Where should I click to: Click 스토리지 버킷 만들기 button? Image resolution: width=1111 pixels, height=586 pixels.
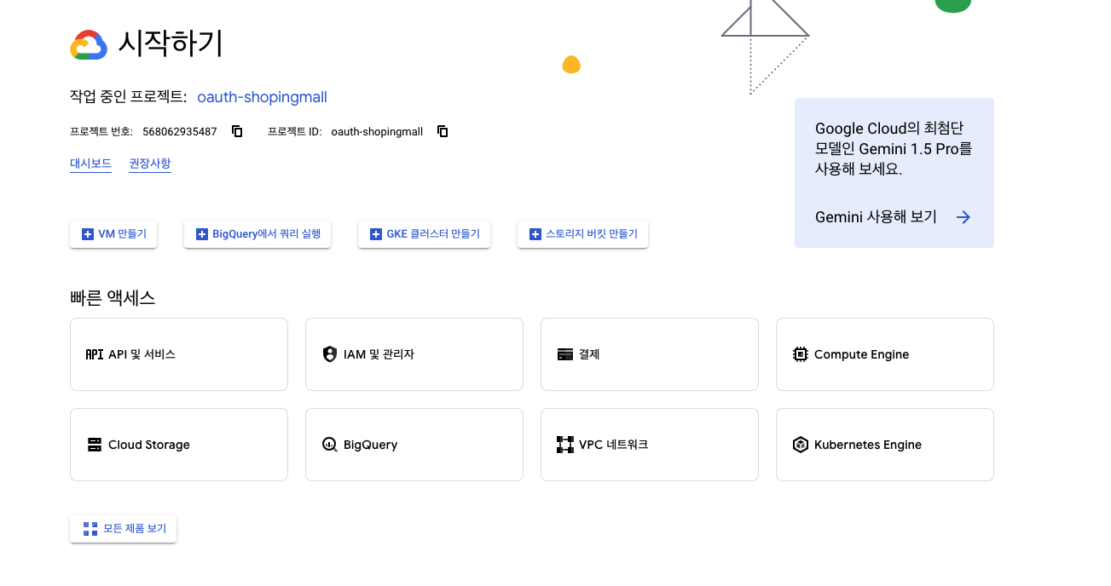[x=583, y=234]
